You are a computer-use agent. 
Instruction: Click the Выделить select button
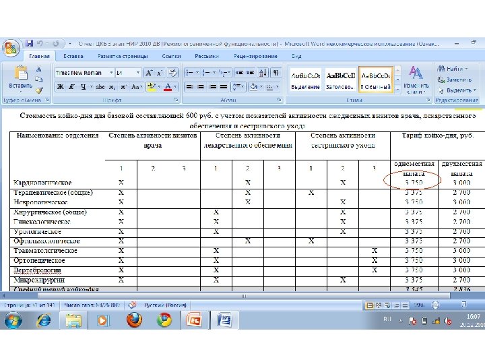click(457, 90)
